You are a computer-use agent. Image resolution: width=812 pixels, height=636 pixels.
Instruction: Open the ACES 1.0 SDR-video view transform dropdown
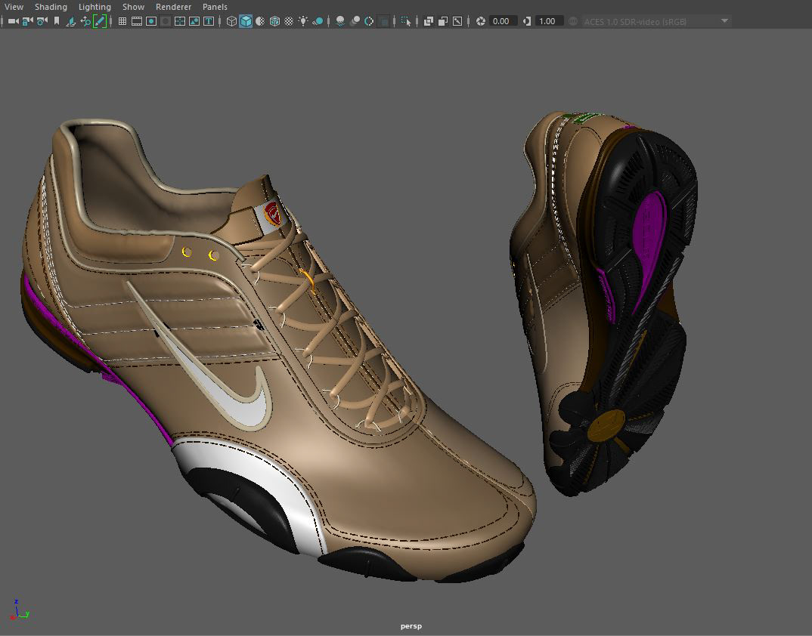655,21
